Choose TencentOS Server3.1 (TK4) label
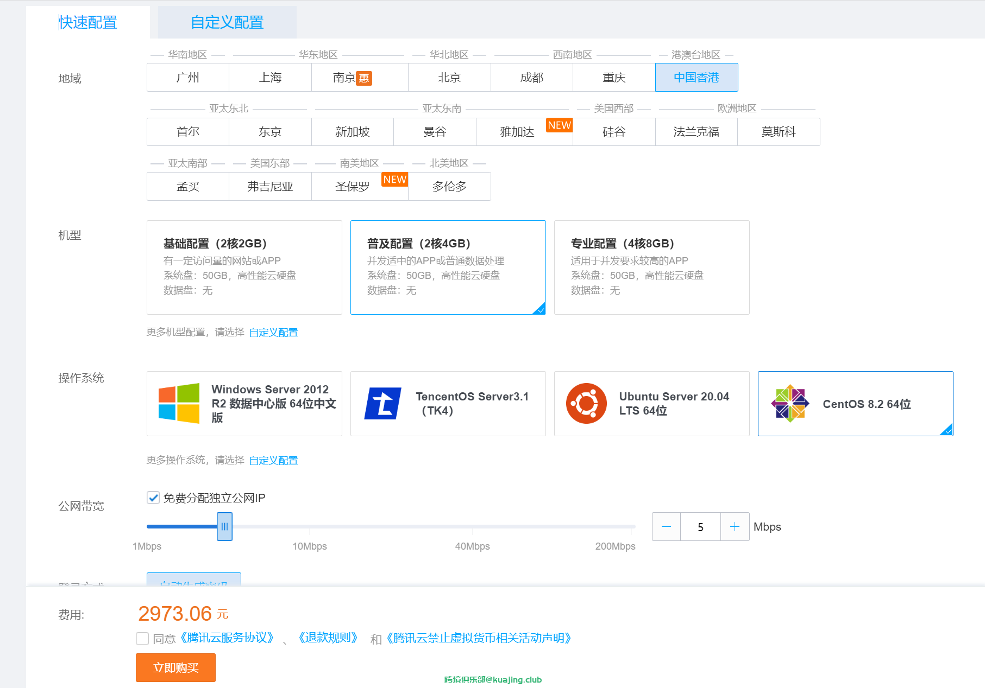This screenshot has width=985, height=688. [x=472, y=404]
